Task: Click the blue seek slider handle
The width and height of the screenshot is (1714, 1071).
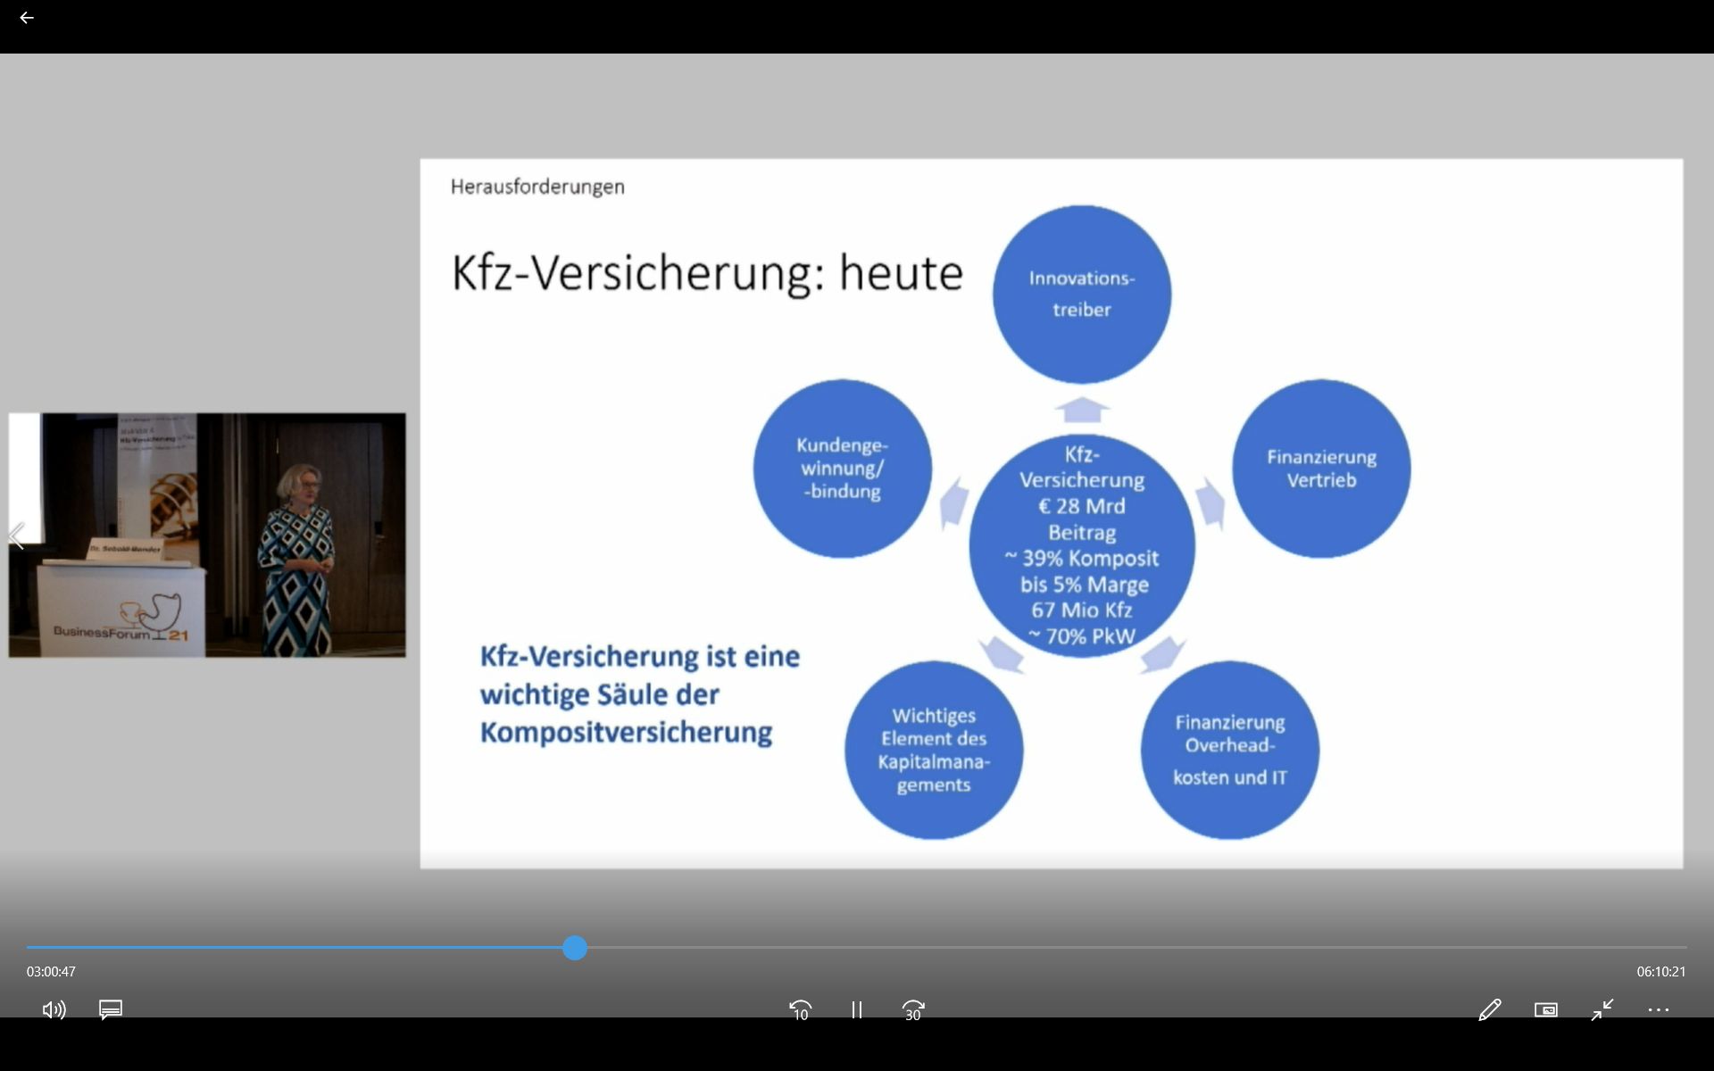Action: coord(575,948)
